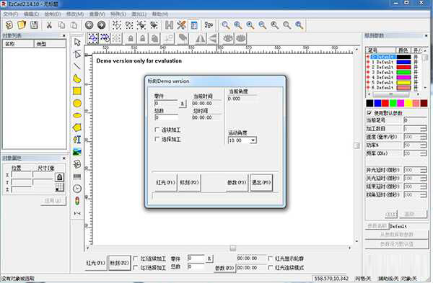The width and height of the screenshot is (433, 283).
Task: Toggle [C]连续加工 in the bottom bar
Action: pos(136,259)
